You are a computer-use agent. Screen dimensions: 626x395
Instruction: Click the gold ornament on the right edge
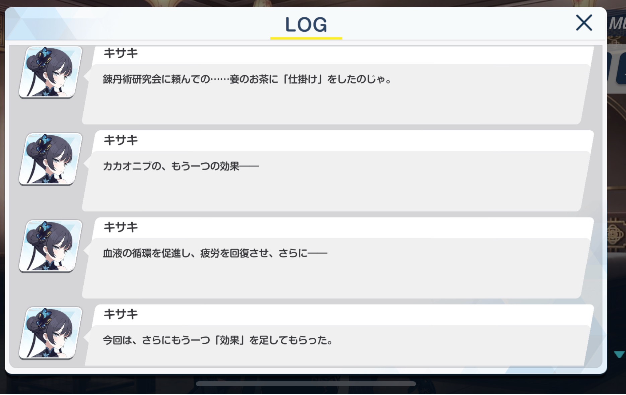pyautogui.click(x=616, y=234)
